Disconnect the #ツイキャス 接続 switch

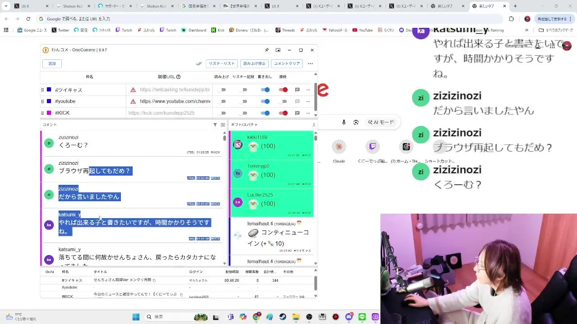[x=283, y=90]
